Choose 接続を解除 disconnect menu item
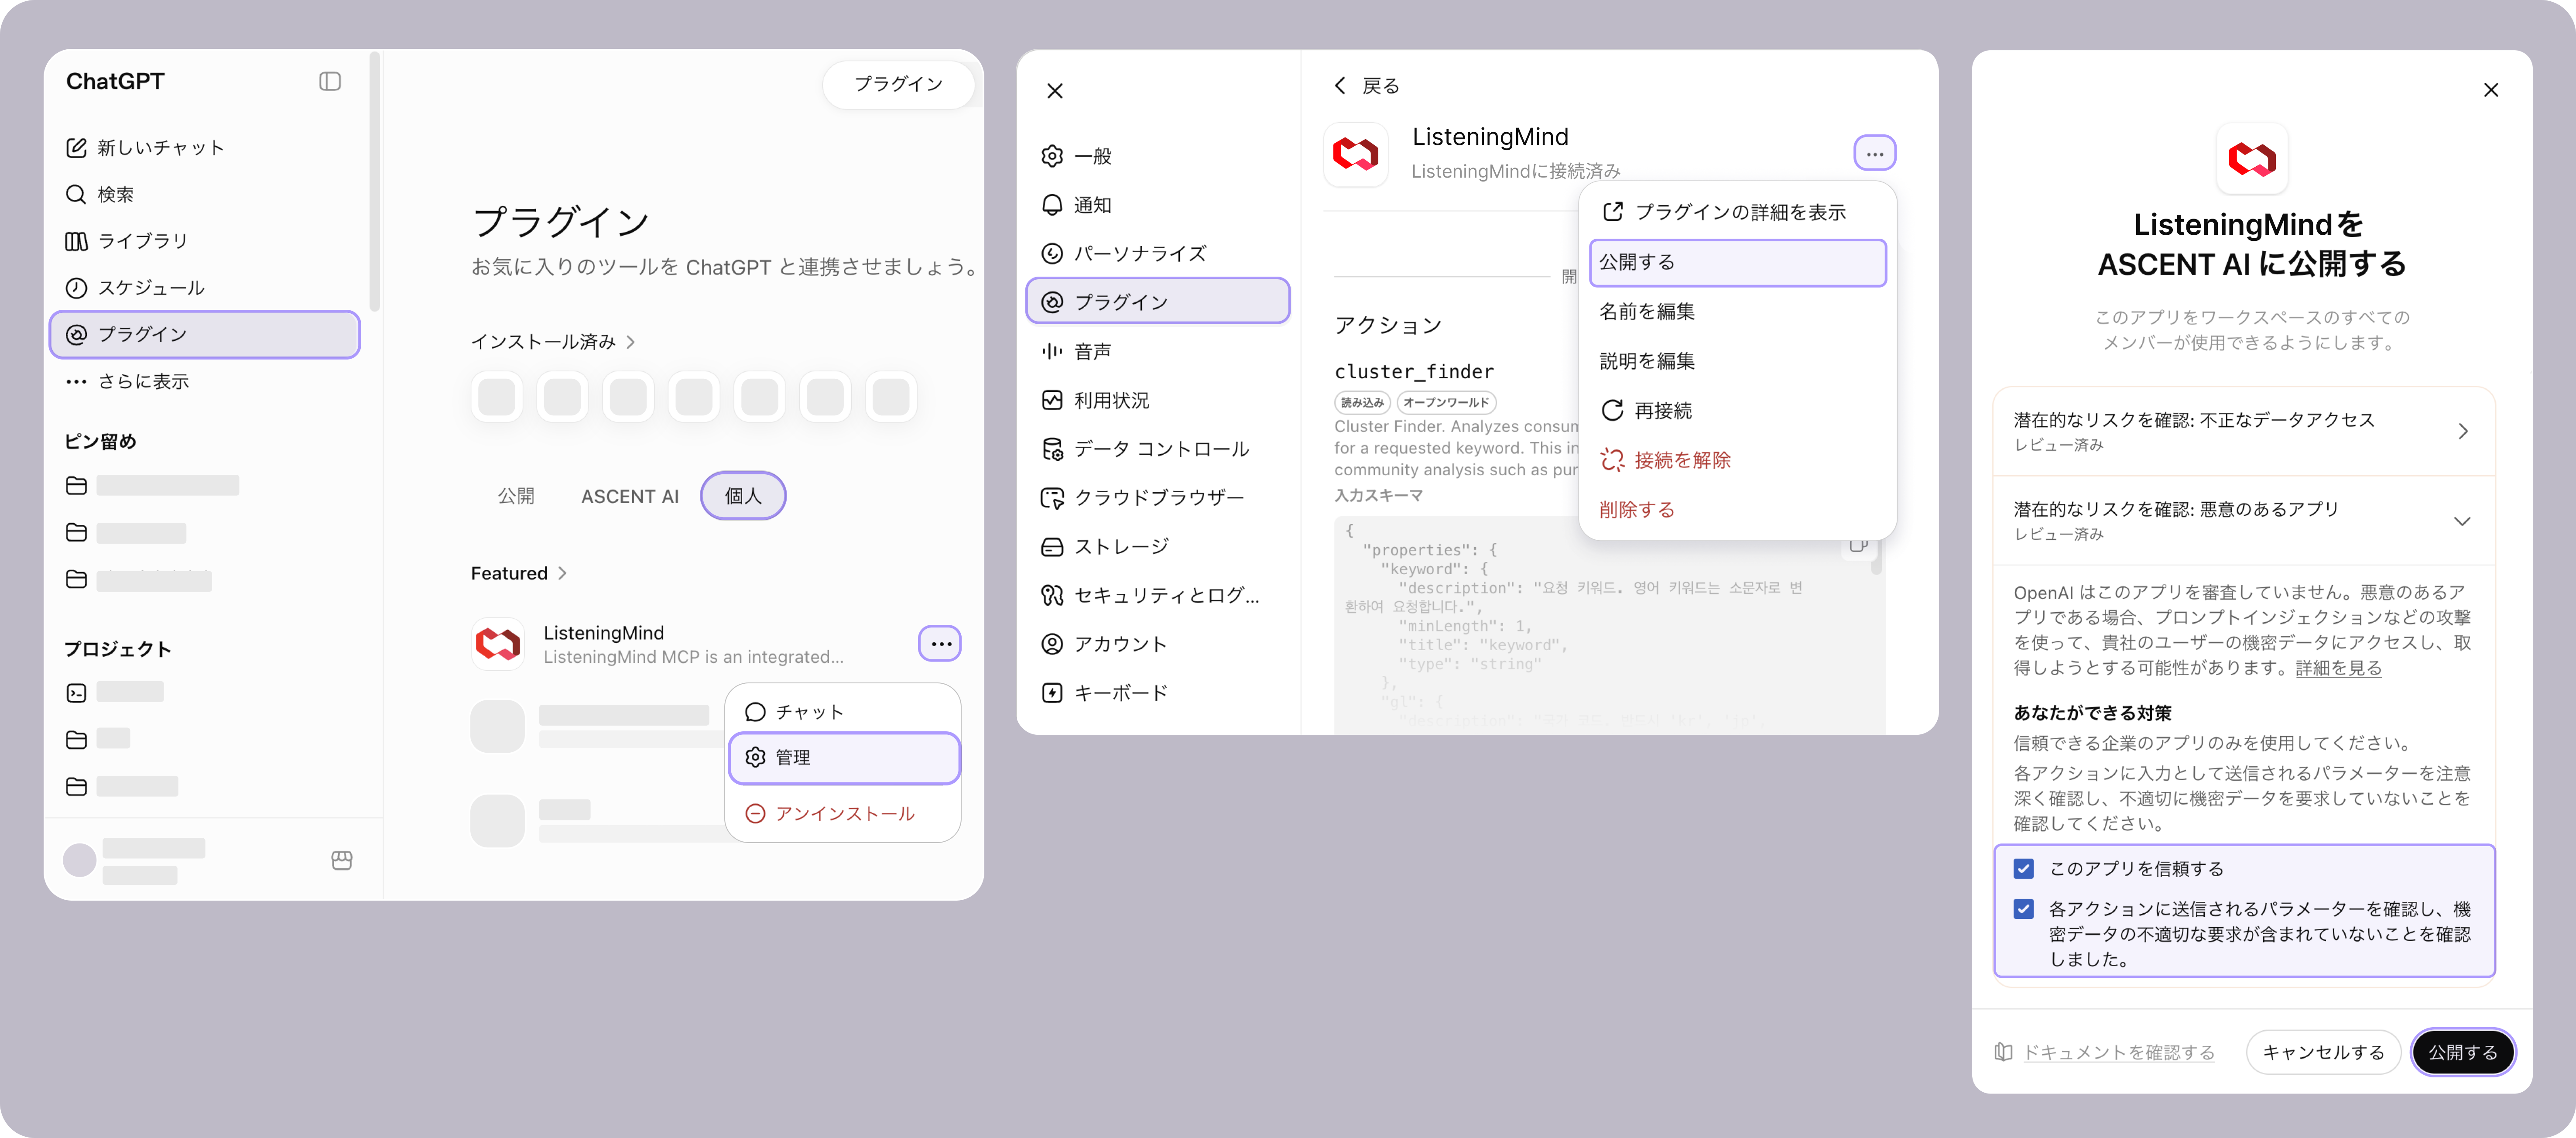The image size is (2576, 1138). pos(1737,460)
